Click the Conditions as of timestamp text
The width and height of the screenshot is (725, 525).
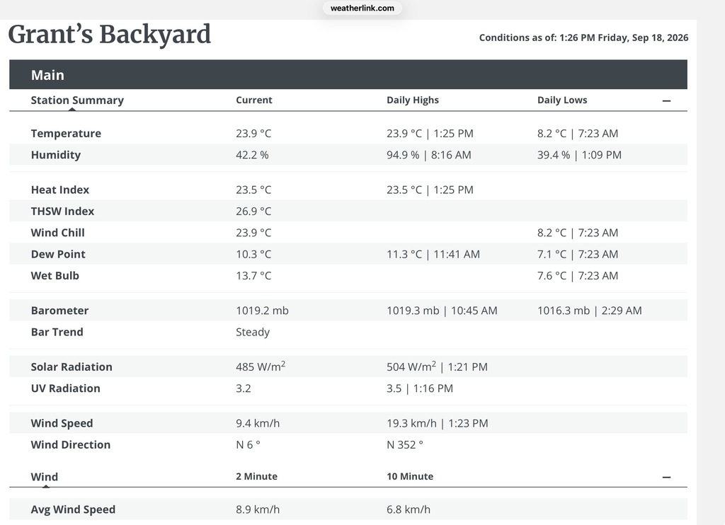[x=583, y=37]
